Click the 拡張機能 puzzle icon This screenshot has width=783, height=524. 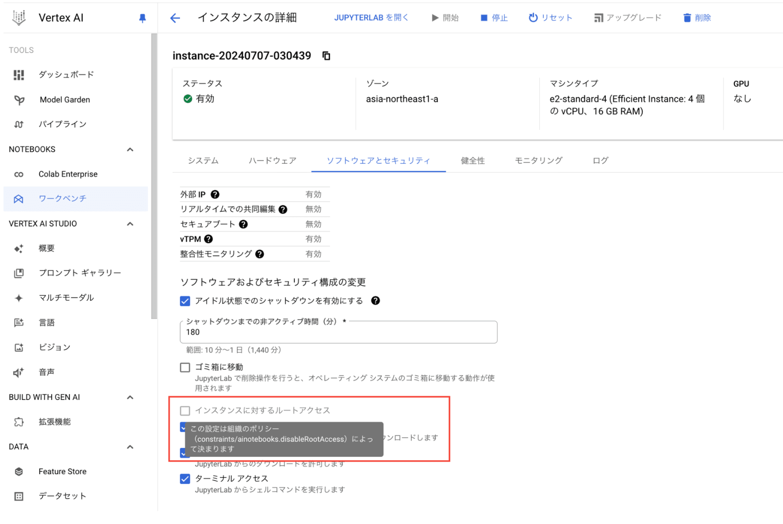(19, 422)
